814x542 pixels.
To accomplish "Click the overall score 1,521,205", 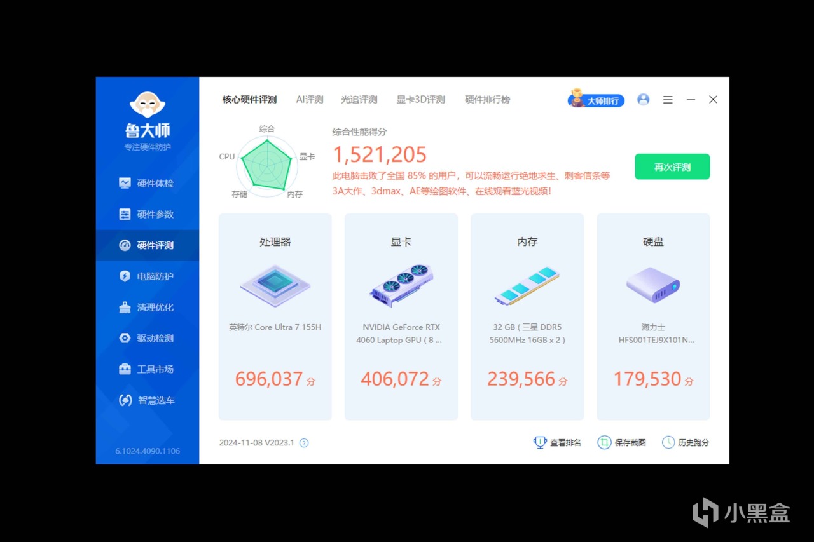I will pos(380,154).
